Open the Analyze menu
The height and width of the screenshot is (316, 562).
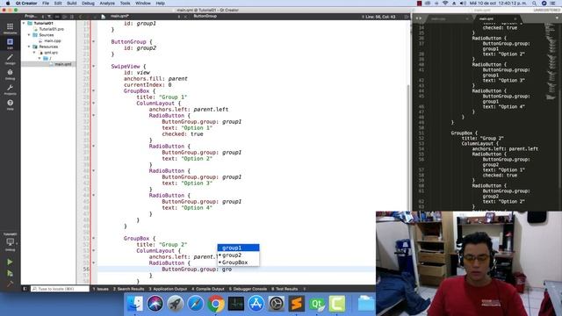click(107, 4)
